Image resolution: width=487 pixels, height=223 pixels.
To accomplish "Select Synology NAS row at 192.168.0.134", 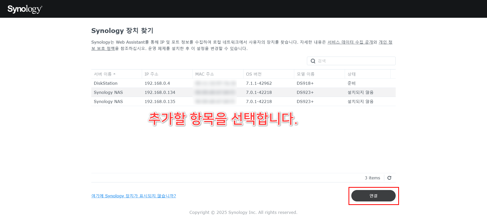I will [x=243, y=92].
